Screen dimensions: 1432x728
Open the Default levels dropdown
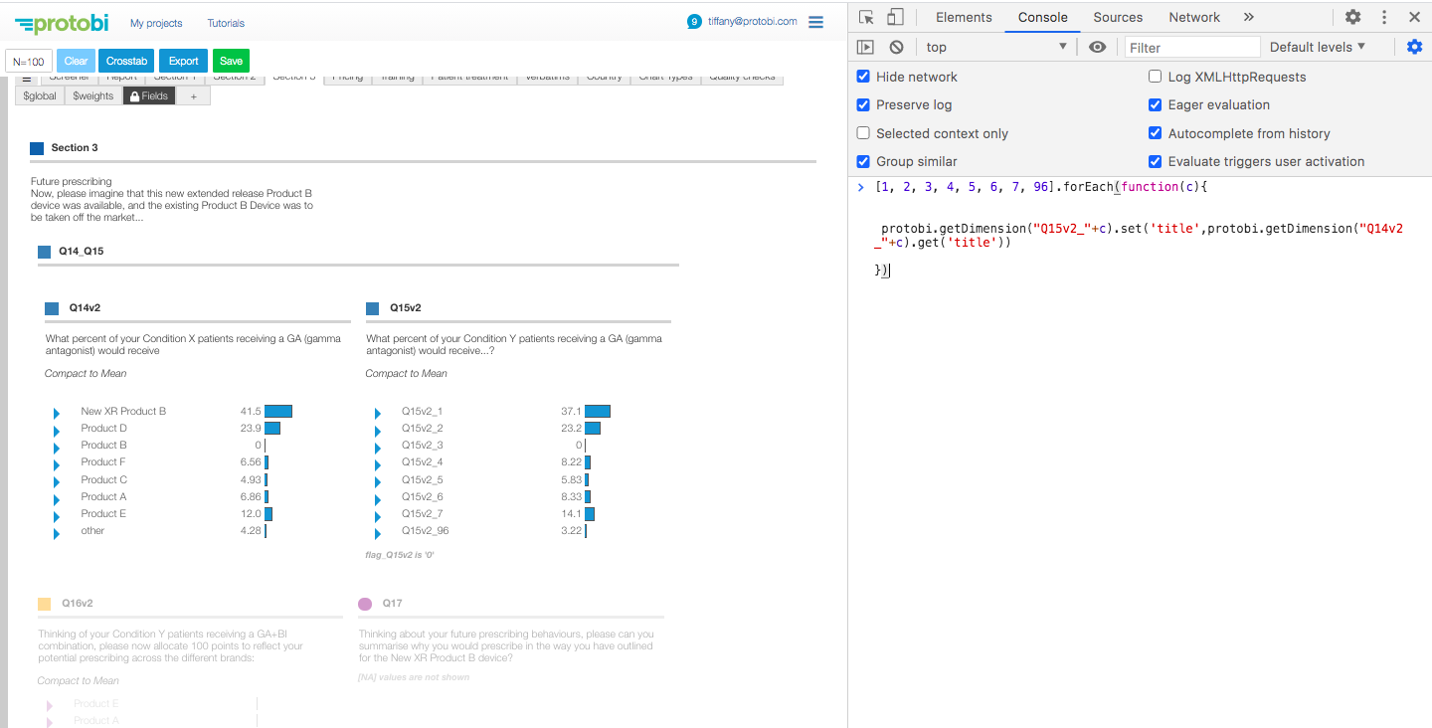pos(1318,46)
